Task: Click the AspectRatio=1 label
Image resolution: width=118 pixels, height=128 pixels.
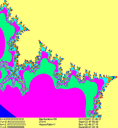Action: coord(47,125)
